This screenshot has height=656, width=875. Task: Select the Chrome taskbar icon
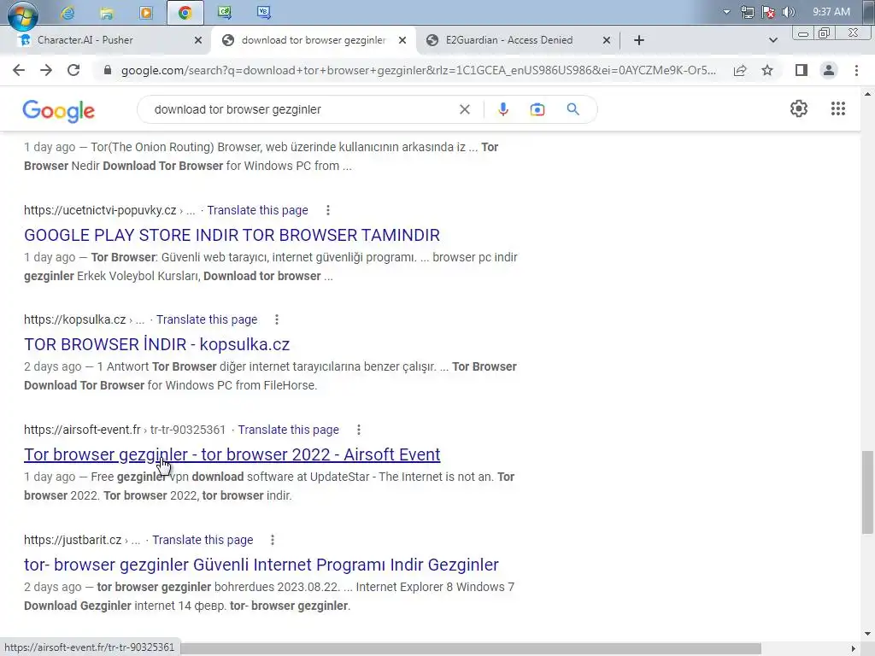pos(185,12)
